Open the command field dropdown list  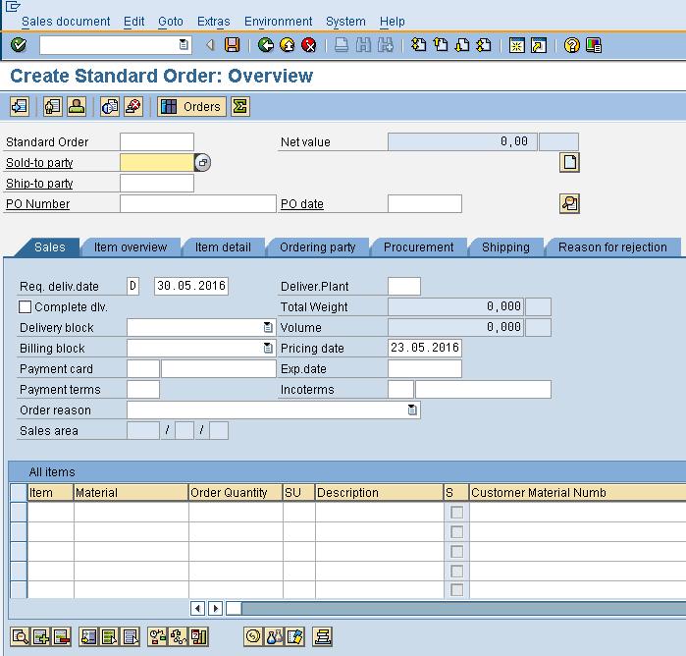(184, 44)
